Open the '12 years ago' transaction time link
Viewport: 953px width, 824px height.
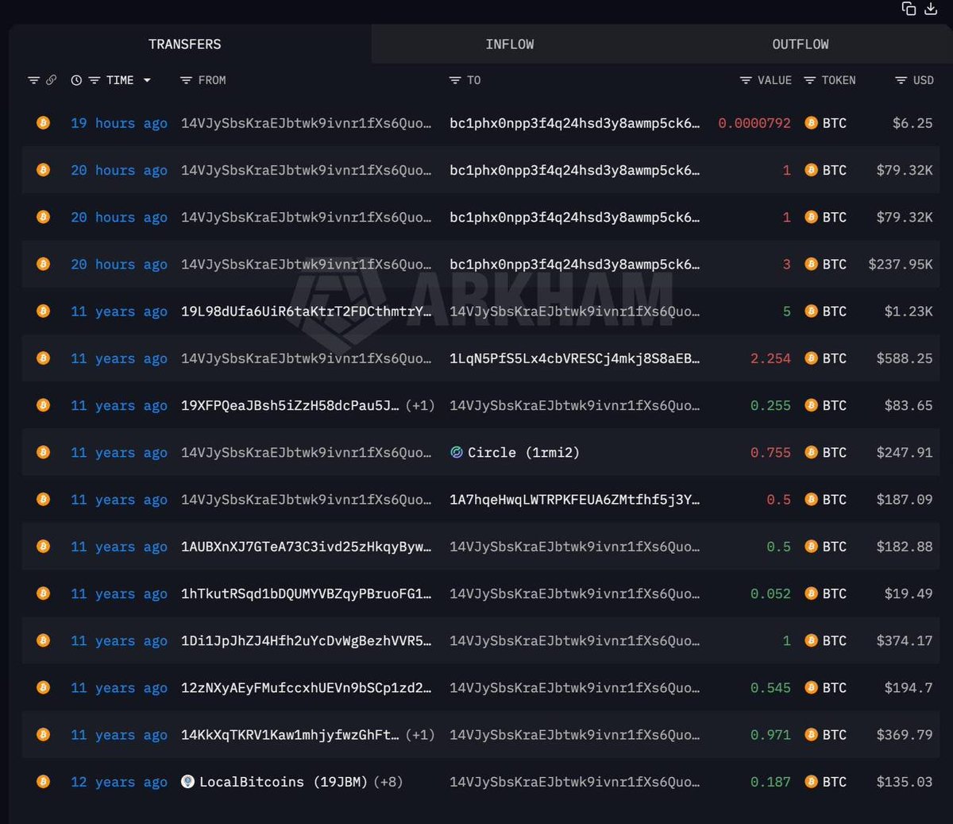pos(119,782)
